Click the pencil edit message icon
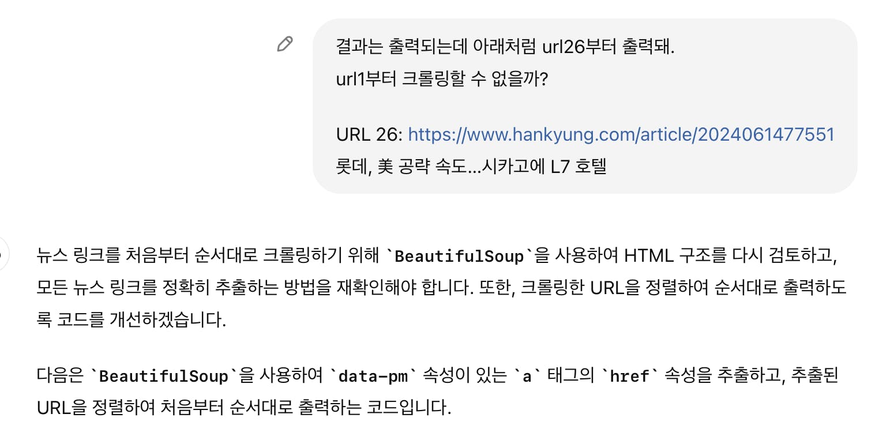This screenshot has height=444, width=894. pyautogui.click(x=285, y=44)
